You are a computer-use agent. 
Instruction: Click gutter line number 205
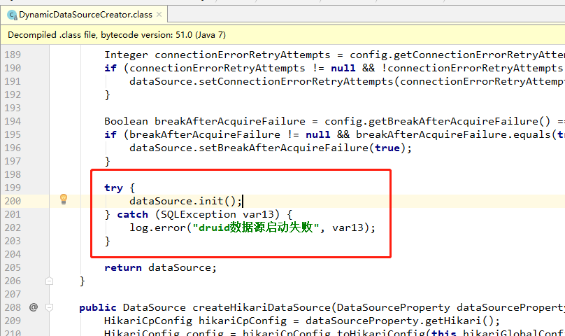coord(13,267)
